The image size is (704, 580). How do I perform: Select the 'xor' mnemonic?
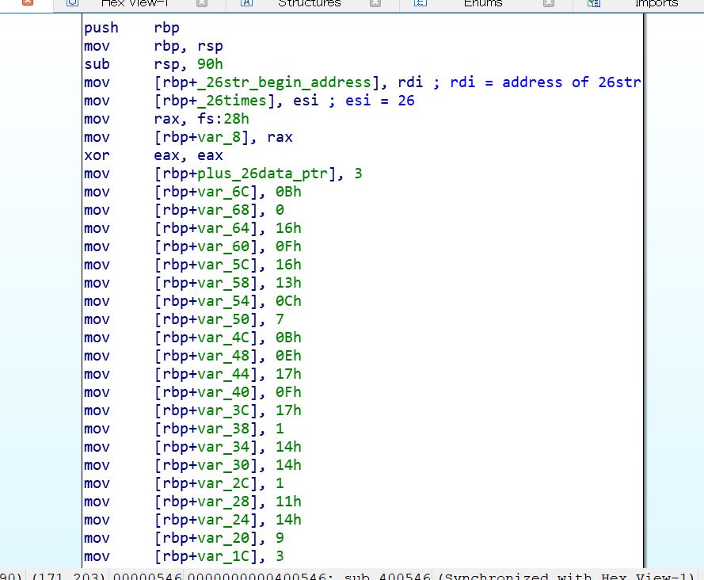tap(97, 155)
